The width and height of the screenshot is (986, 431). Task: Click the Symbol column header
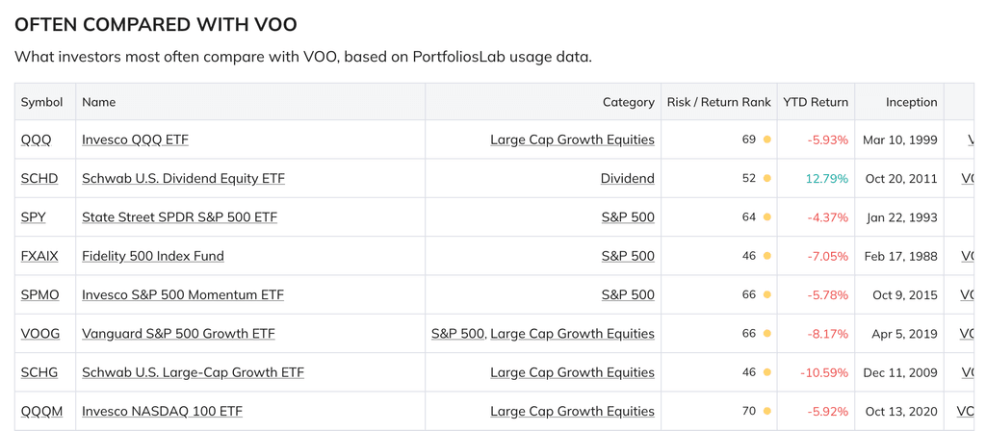click(42, 102)
